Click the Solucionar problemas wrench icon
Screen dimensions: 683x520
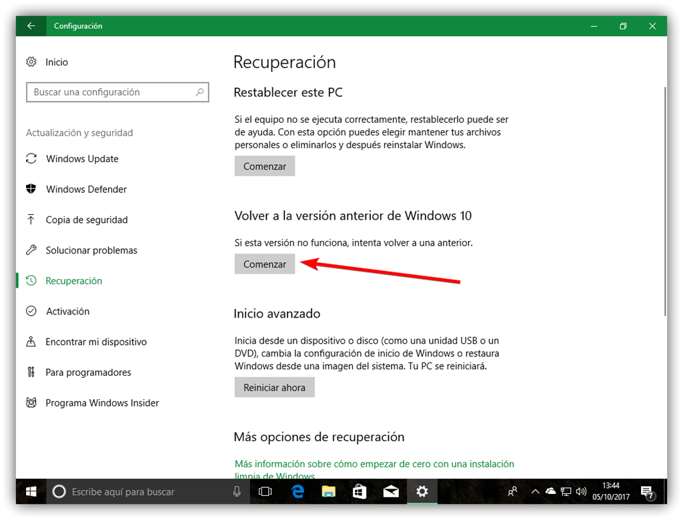click(31, 250)
